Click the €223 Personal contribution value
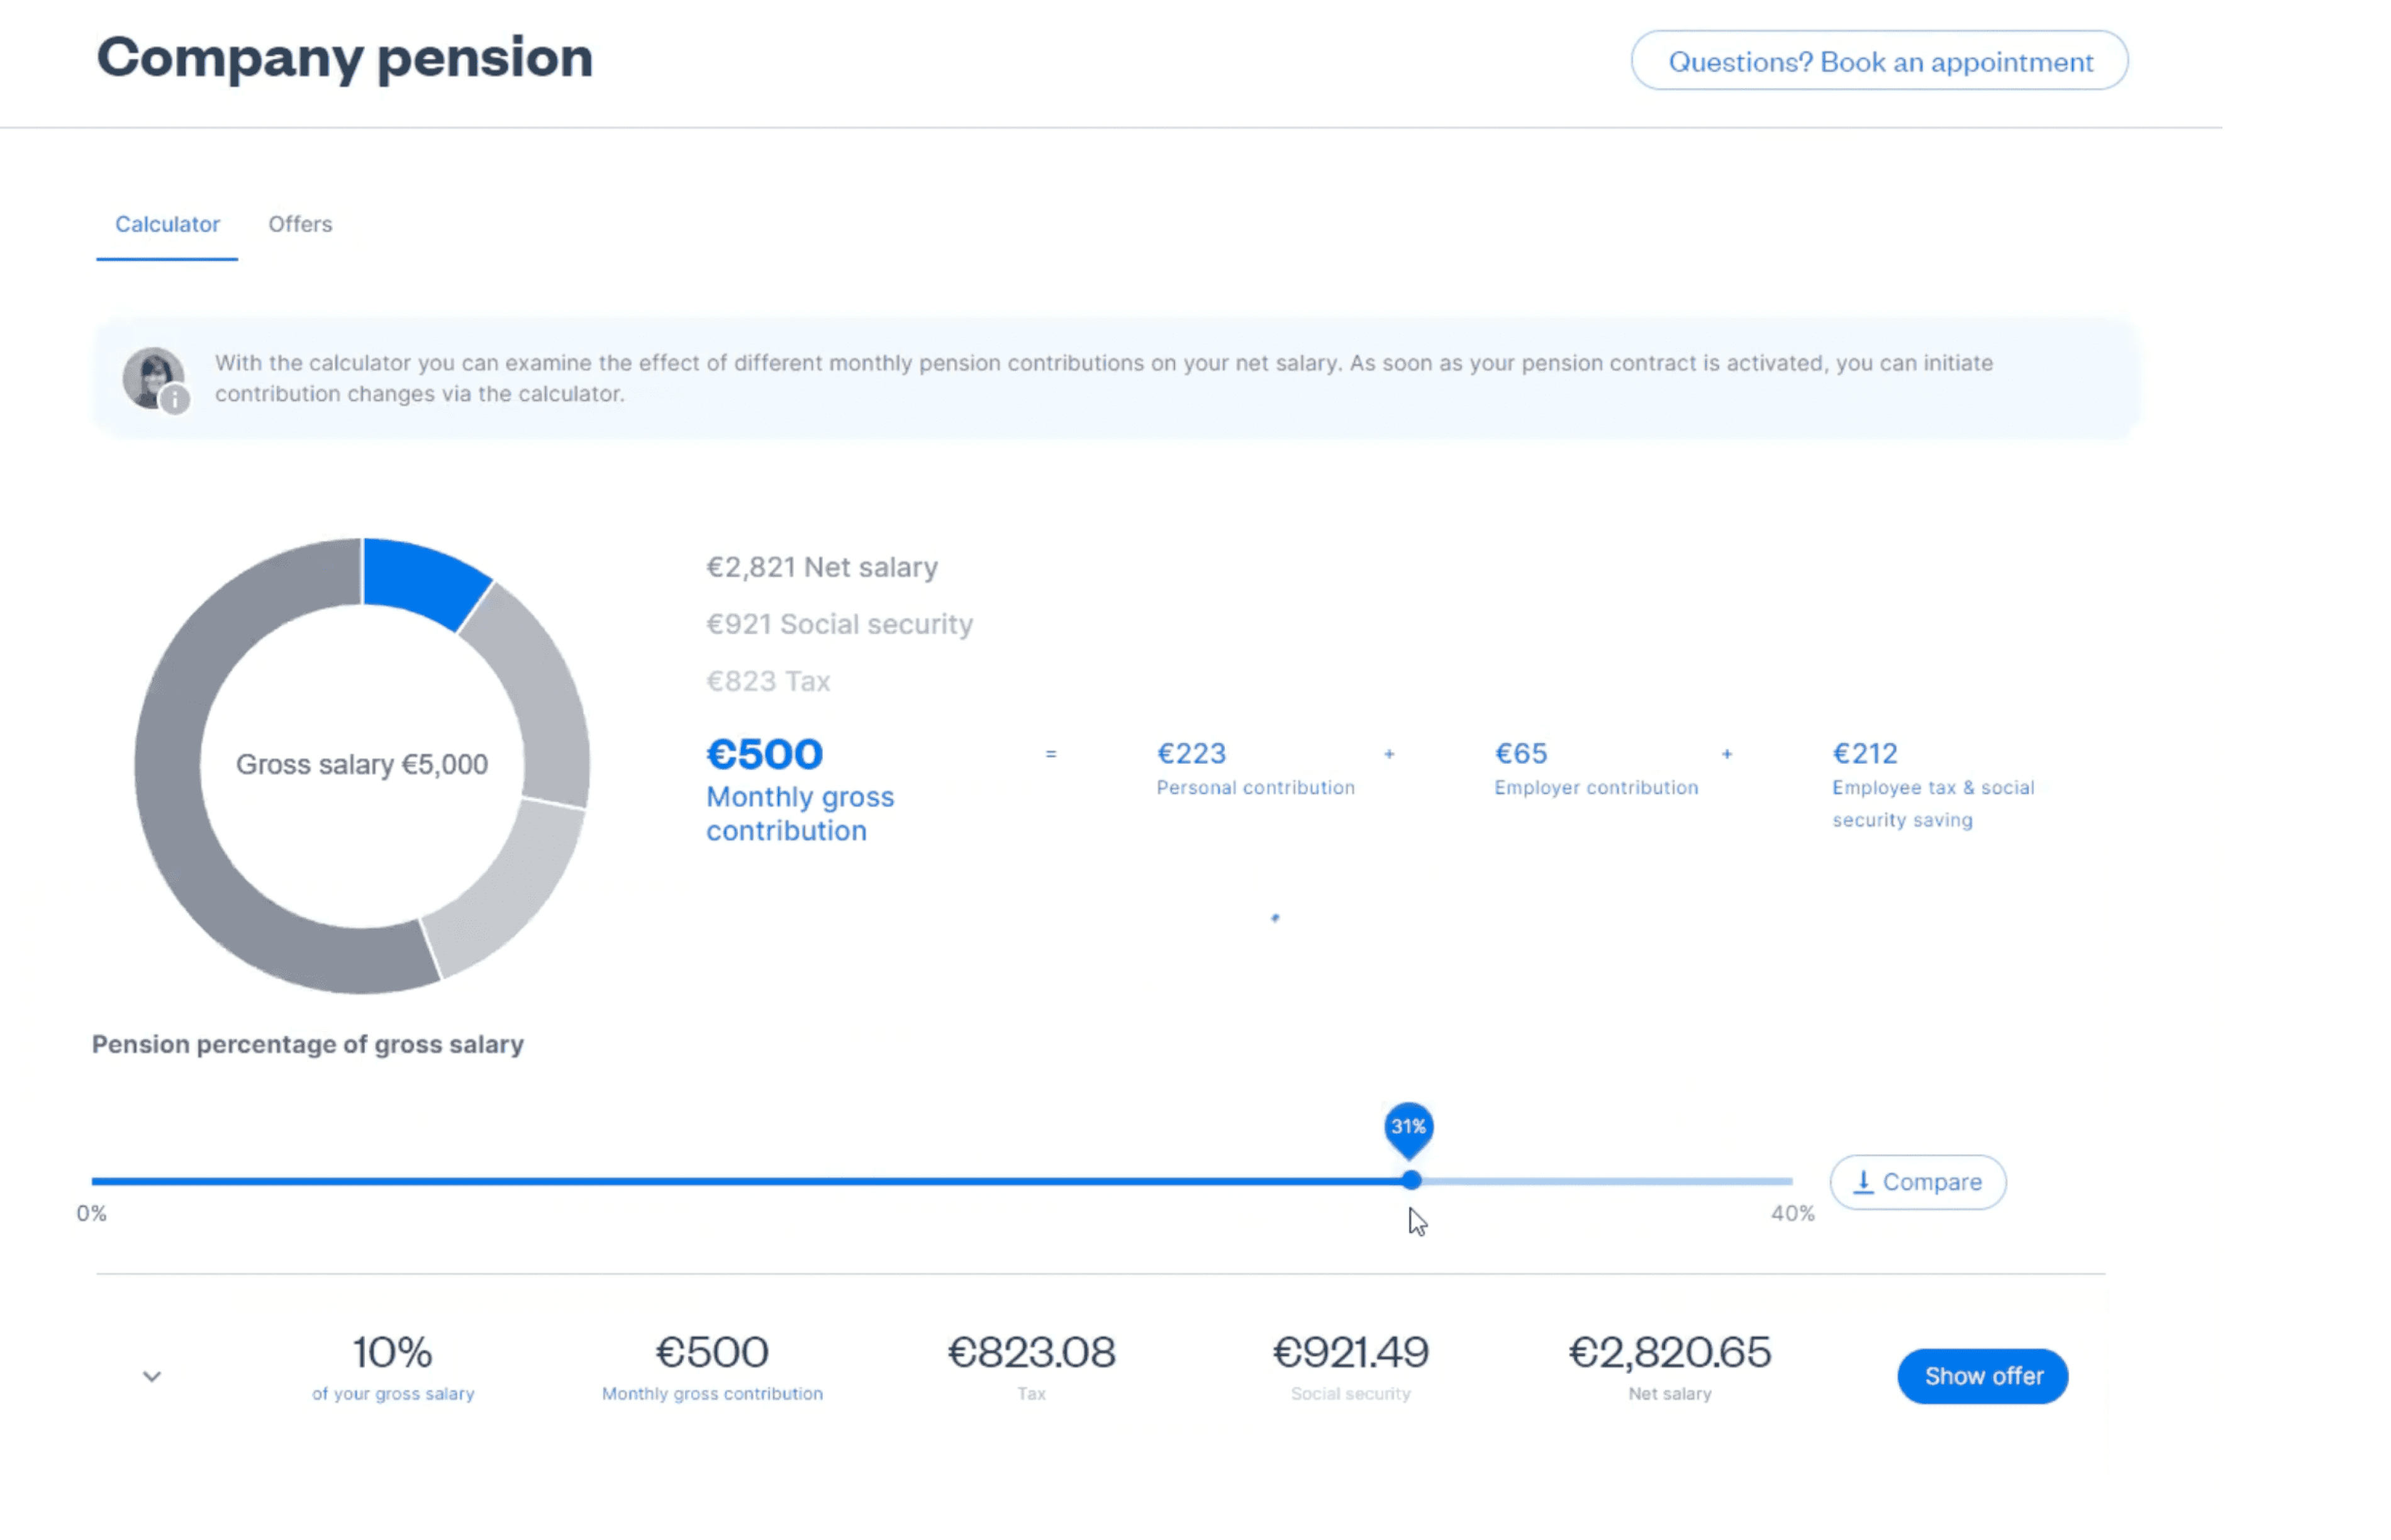Screen dimensions: 2391x1540 [1192, 753]
